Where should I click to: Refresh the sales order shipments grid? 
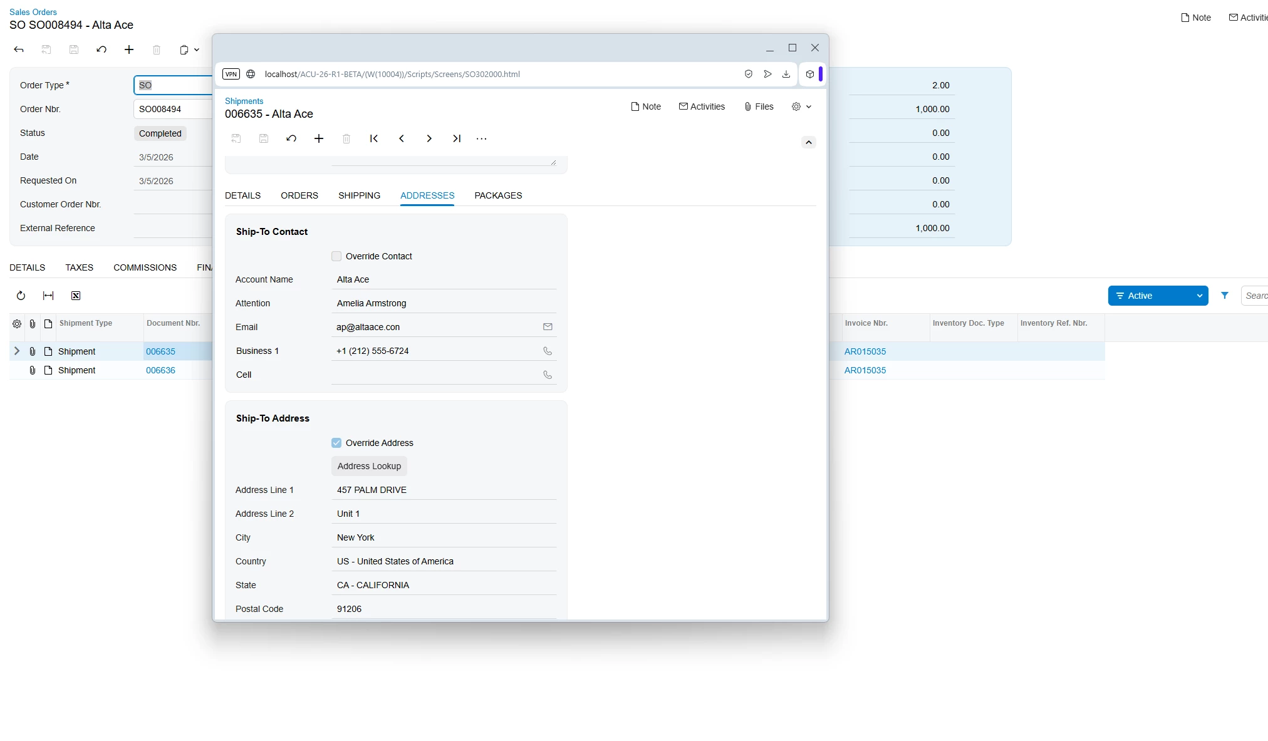point(21,296)
